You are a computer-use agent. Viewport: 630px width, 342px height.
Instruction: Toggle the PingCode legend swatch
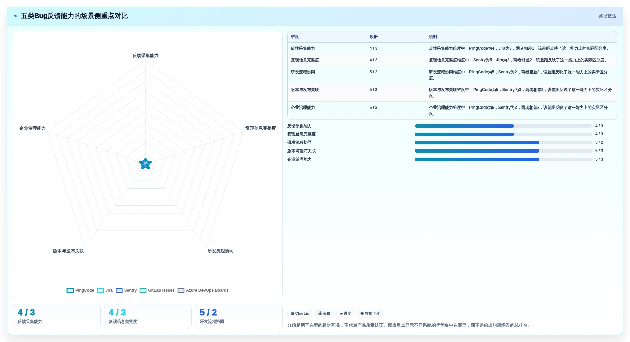pos(70,291)
